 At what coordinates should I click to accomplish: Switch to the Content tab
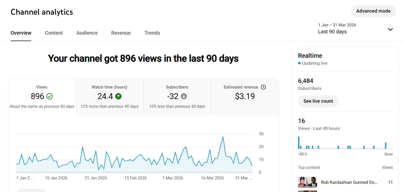[54, 33]
